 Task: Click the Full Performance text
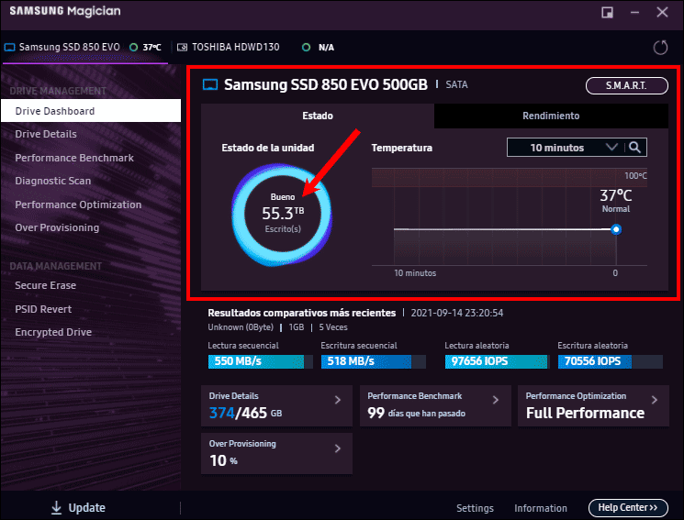(585, 413)
